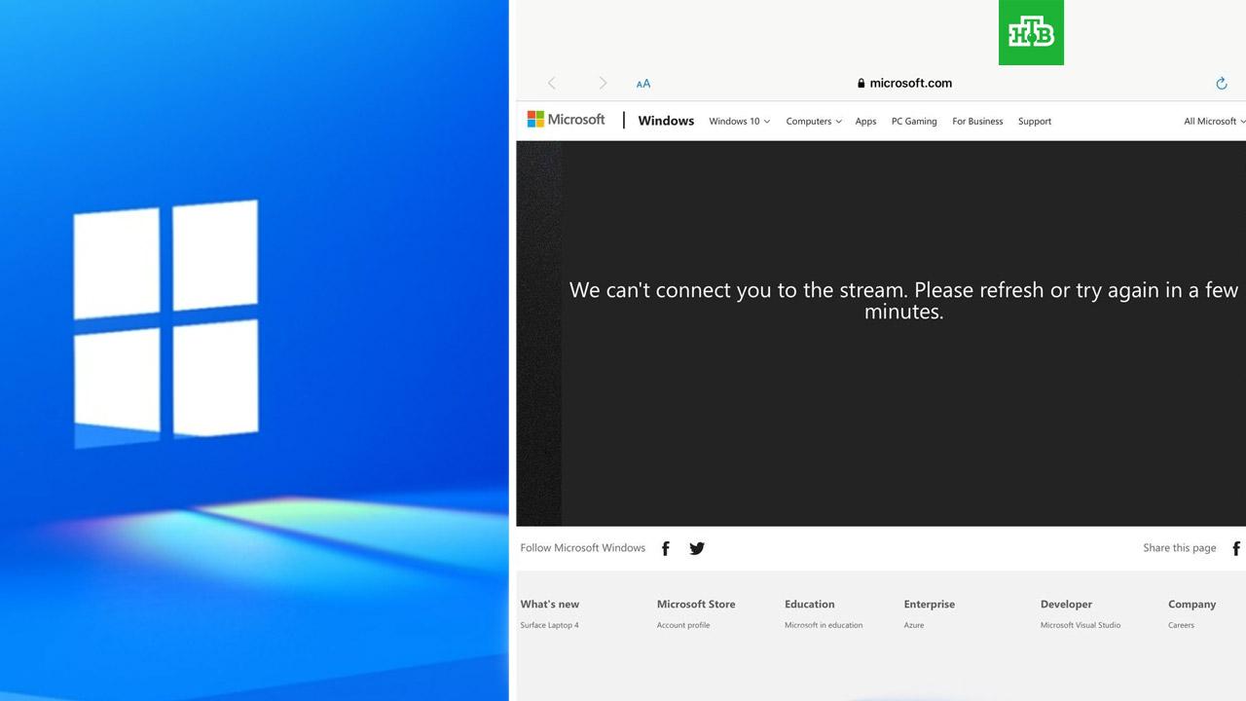The height and width of the screenshot is (701, 1246).
Task: Open the Apps menu item
Action: click(865, 122)
